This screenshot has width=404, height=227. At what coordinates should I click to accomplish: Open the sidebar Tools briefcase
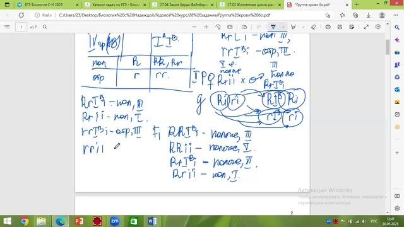397,52
